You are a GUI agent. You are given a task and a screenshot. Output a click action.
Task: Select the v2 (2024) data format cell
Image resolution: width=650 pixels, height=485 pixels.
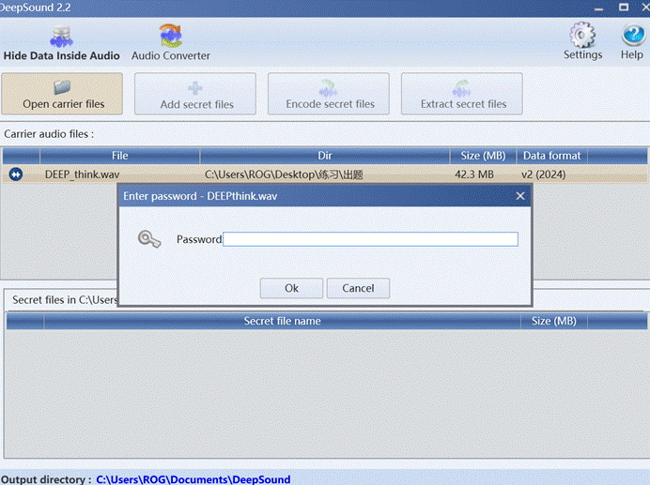tap(544, 174)
